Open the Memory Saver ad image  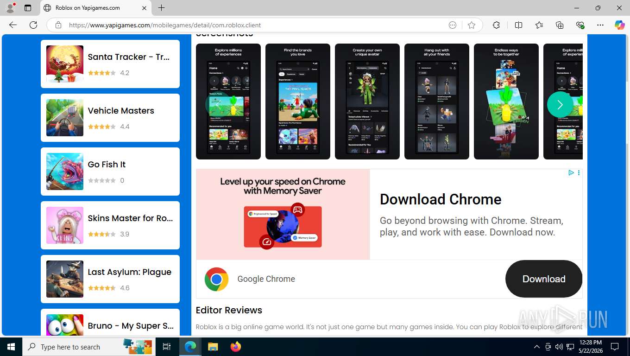283,214
